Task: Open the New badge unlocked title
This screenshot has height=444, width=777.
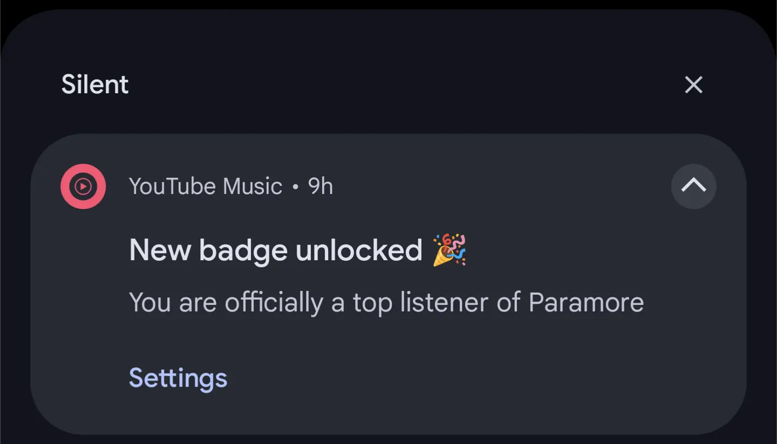Action: coord(275,250)
